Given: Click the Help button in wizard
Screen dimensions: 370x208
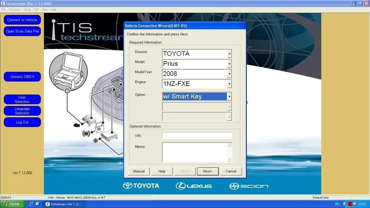Looking at the screenshot, I should pos(162,171).
